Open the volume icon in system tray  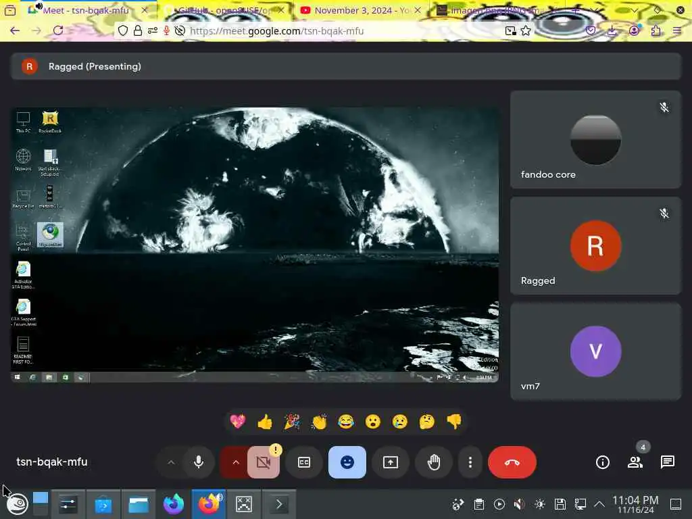point(520,504)
